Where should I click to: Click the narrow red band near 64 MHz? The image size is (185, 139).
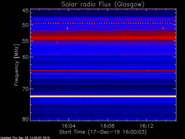103,71
